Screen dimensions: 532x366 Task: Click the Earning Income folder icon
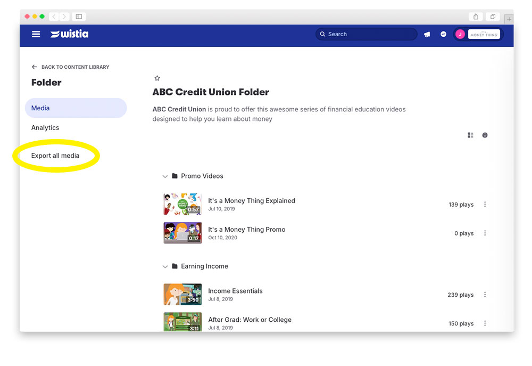174,266
